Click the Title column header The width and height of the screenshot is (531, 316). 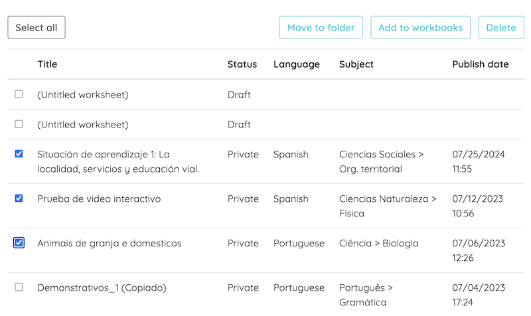pyautogui.click(x=47, y=64)
